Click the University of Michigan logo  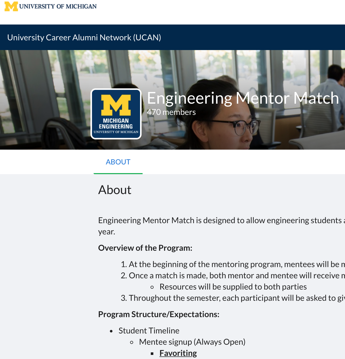coord(51,6)
